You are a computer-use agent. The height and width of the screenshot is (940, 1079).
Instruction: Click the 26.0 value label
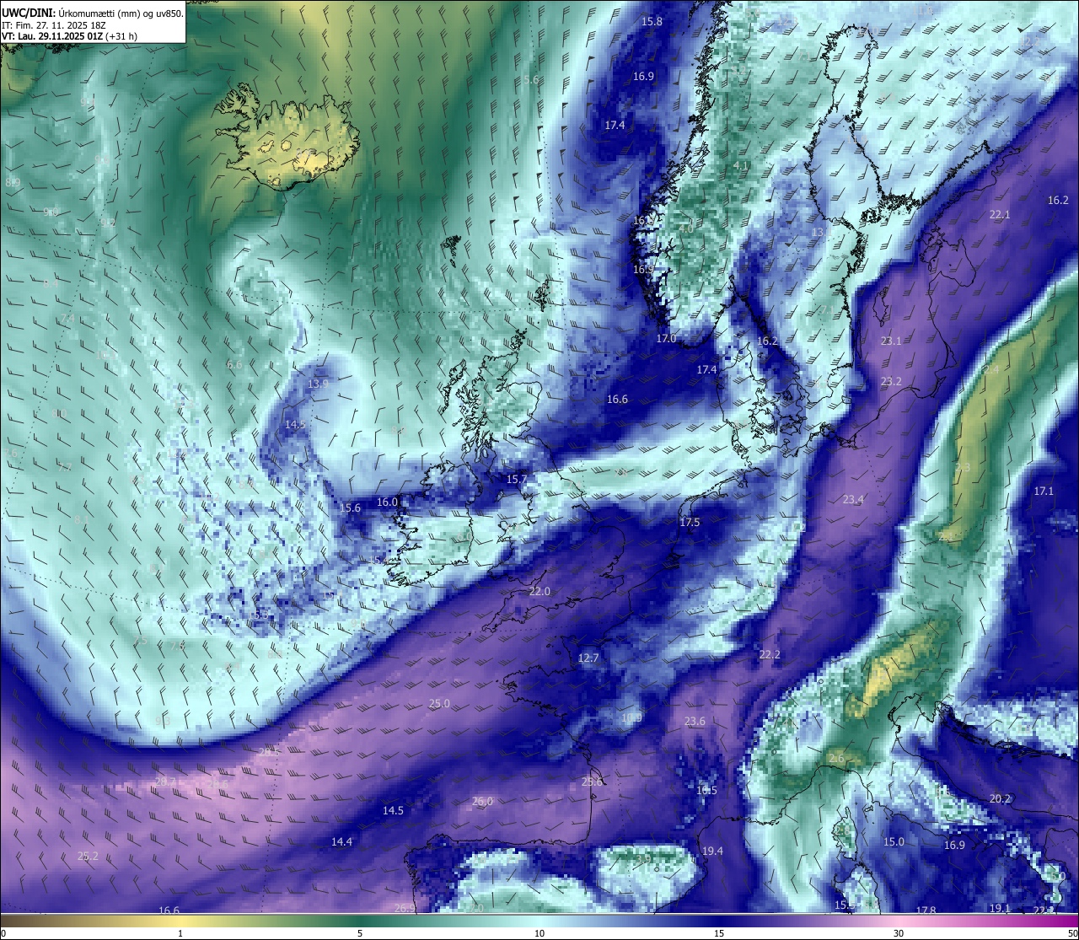[482, 802]
